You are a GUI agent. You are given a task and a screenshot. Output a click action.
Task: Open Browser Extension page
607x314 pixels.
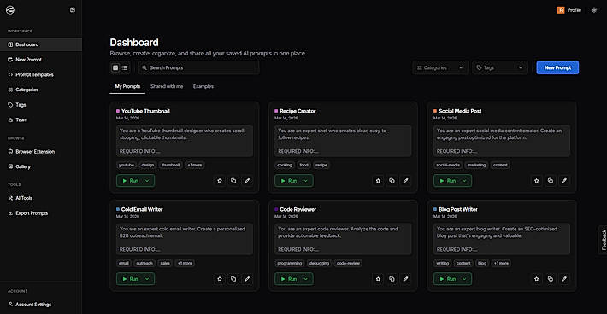point(41,151)
